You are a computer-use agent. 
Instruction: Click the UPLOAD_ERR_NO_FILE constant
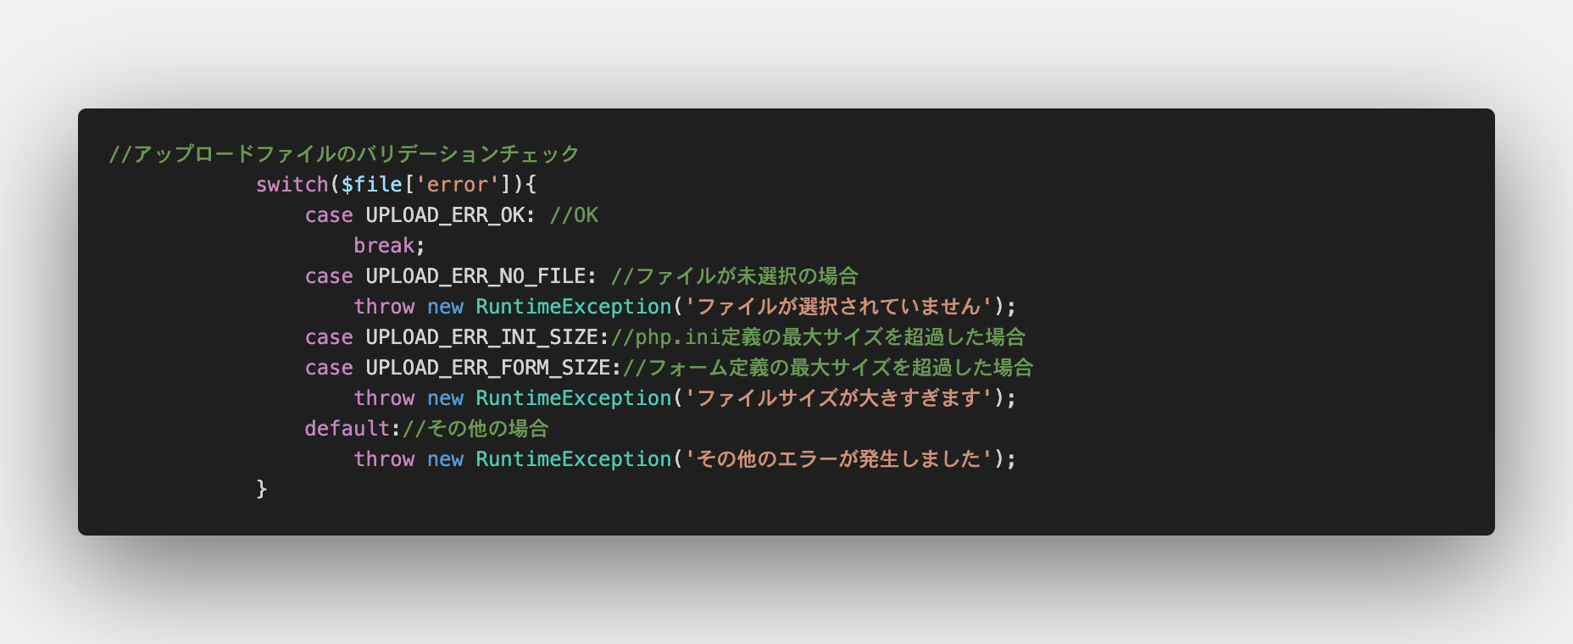[x=475, y=276]
